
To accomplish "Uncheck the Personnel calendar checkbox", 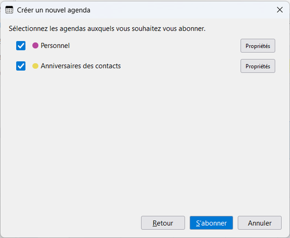I will pyautogui.click(x=21, y=46).
